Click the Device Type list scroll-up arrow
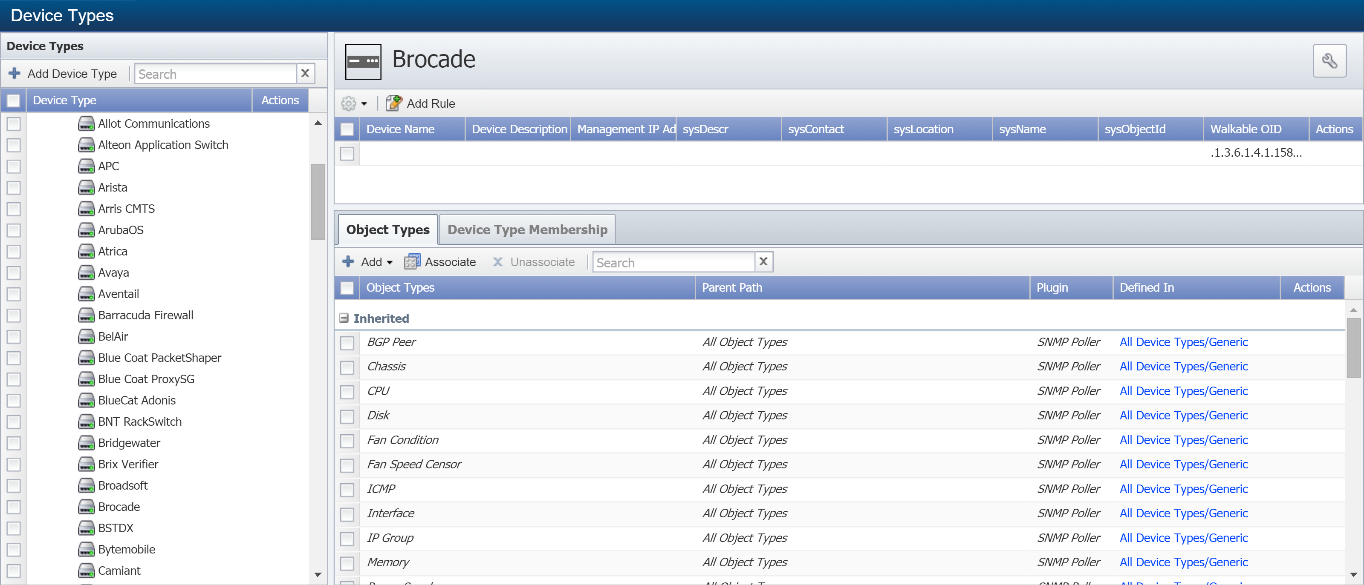 (x=318, y=123)
